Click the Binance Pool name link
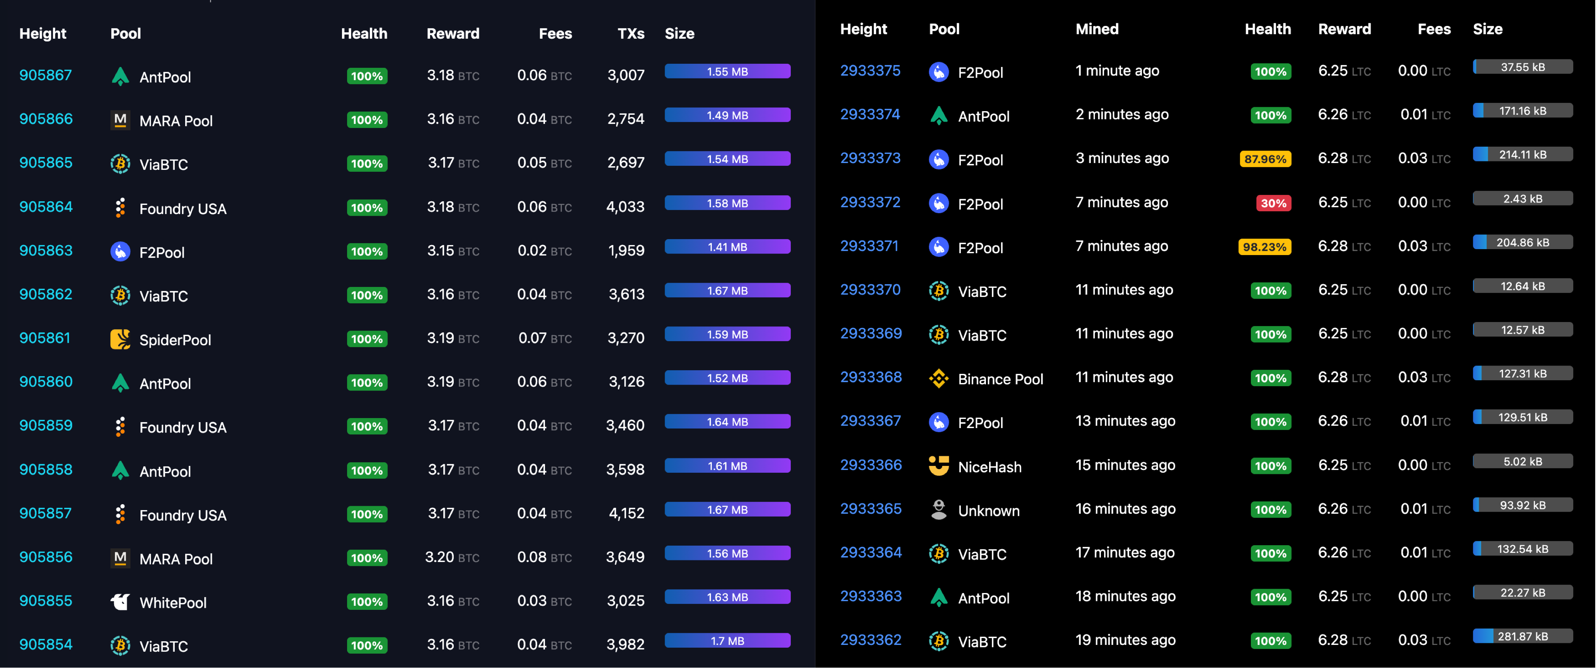The image size is (1596, 668). pyautogui.click(x=1000, y=379)
